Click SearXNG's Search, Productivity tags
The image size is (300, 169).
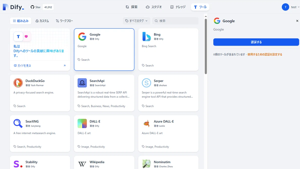[x=27, y=147]
